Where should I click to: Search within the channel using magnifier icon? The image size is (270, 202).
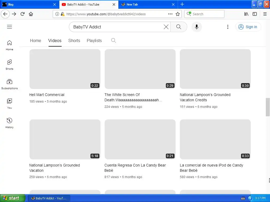click(x=113, y=41)
